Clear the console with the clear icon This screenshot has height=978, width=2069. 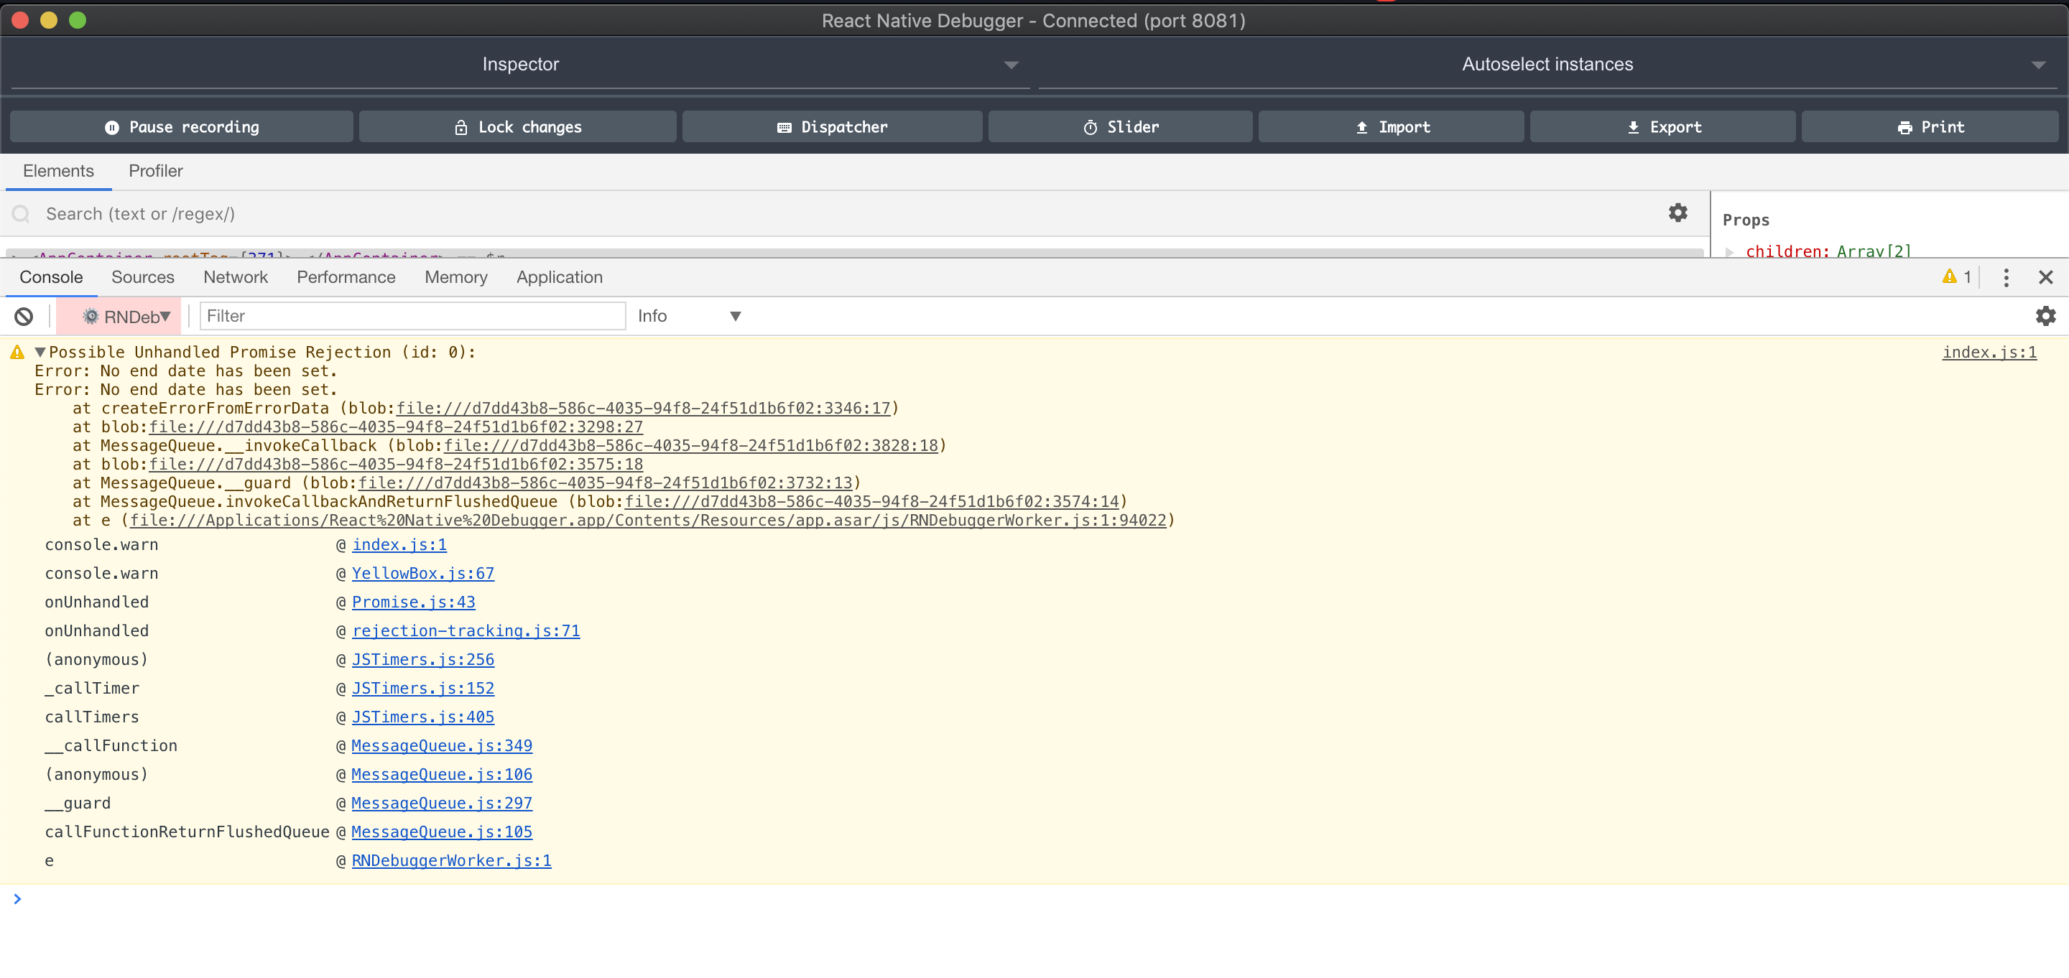23,315
